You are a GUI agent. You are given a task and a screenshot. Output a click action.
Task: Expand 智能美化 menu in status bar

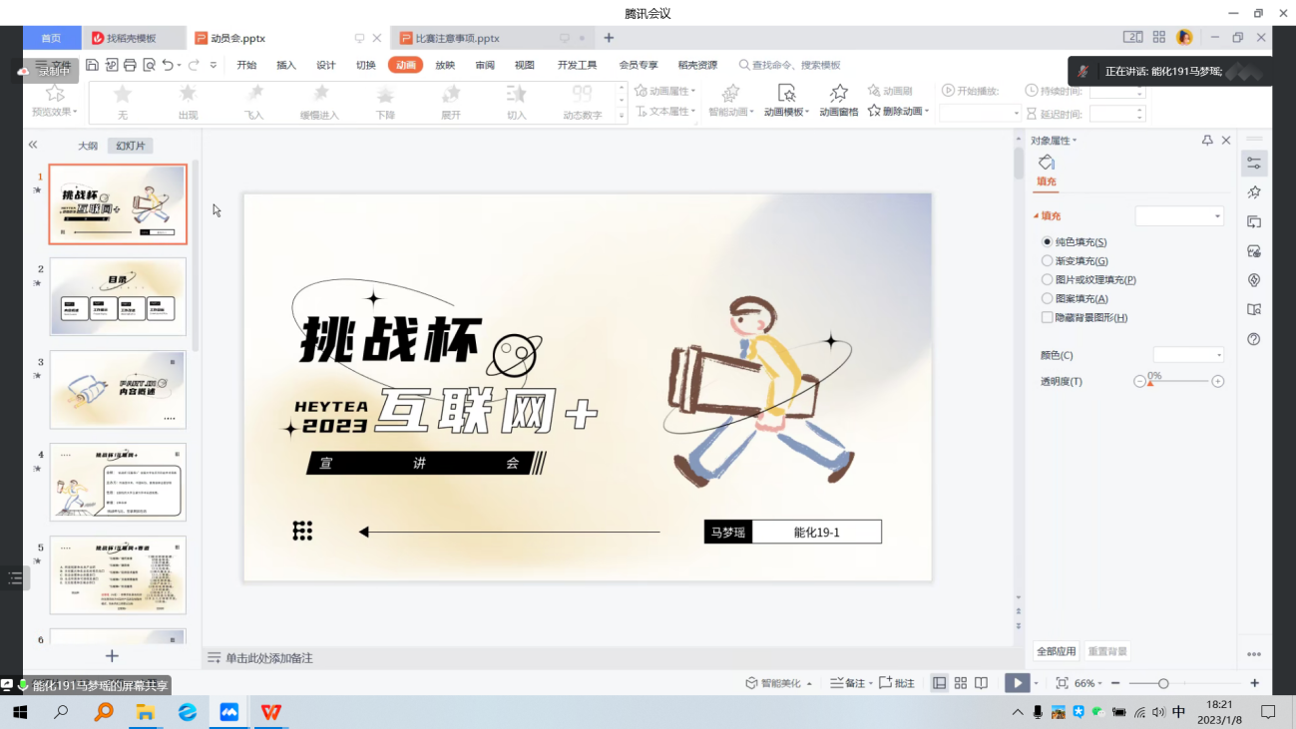[809, 684]
